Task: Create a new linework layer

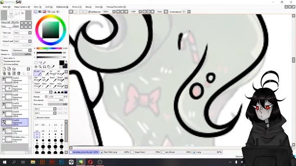Action: pyautogui.click(x=9, y=69)
